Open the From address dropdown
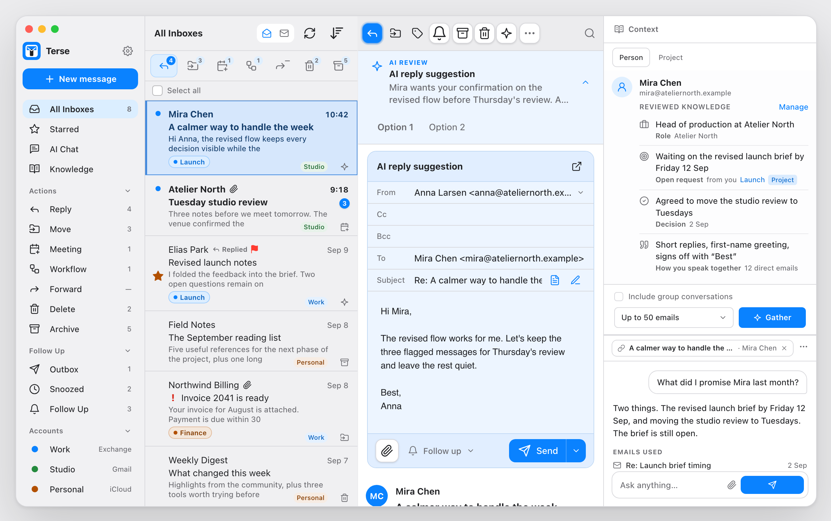Screen dimensions: 831x521 click(581, 192)
